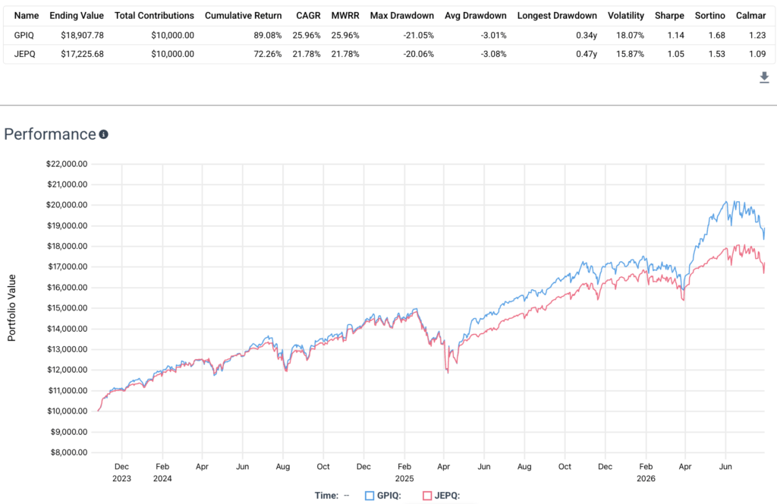Click GPIQ cumulative return 89.08%
The width and height of the screenshot is (777, 504).
(x=268, y=35)
